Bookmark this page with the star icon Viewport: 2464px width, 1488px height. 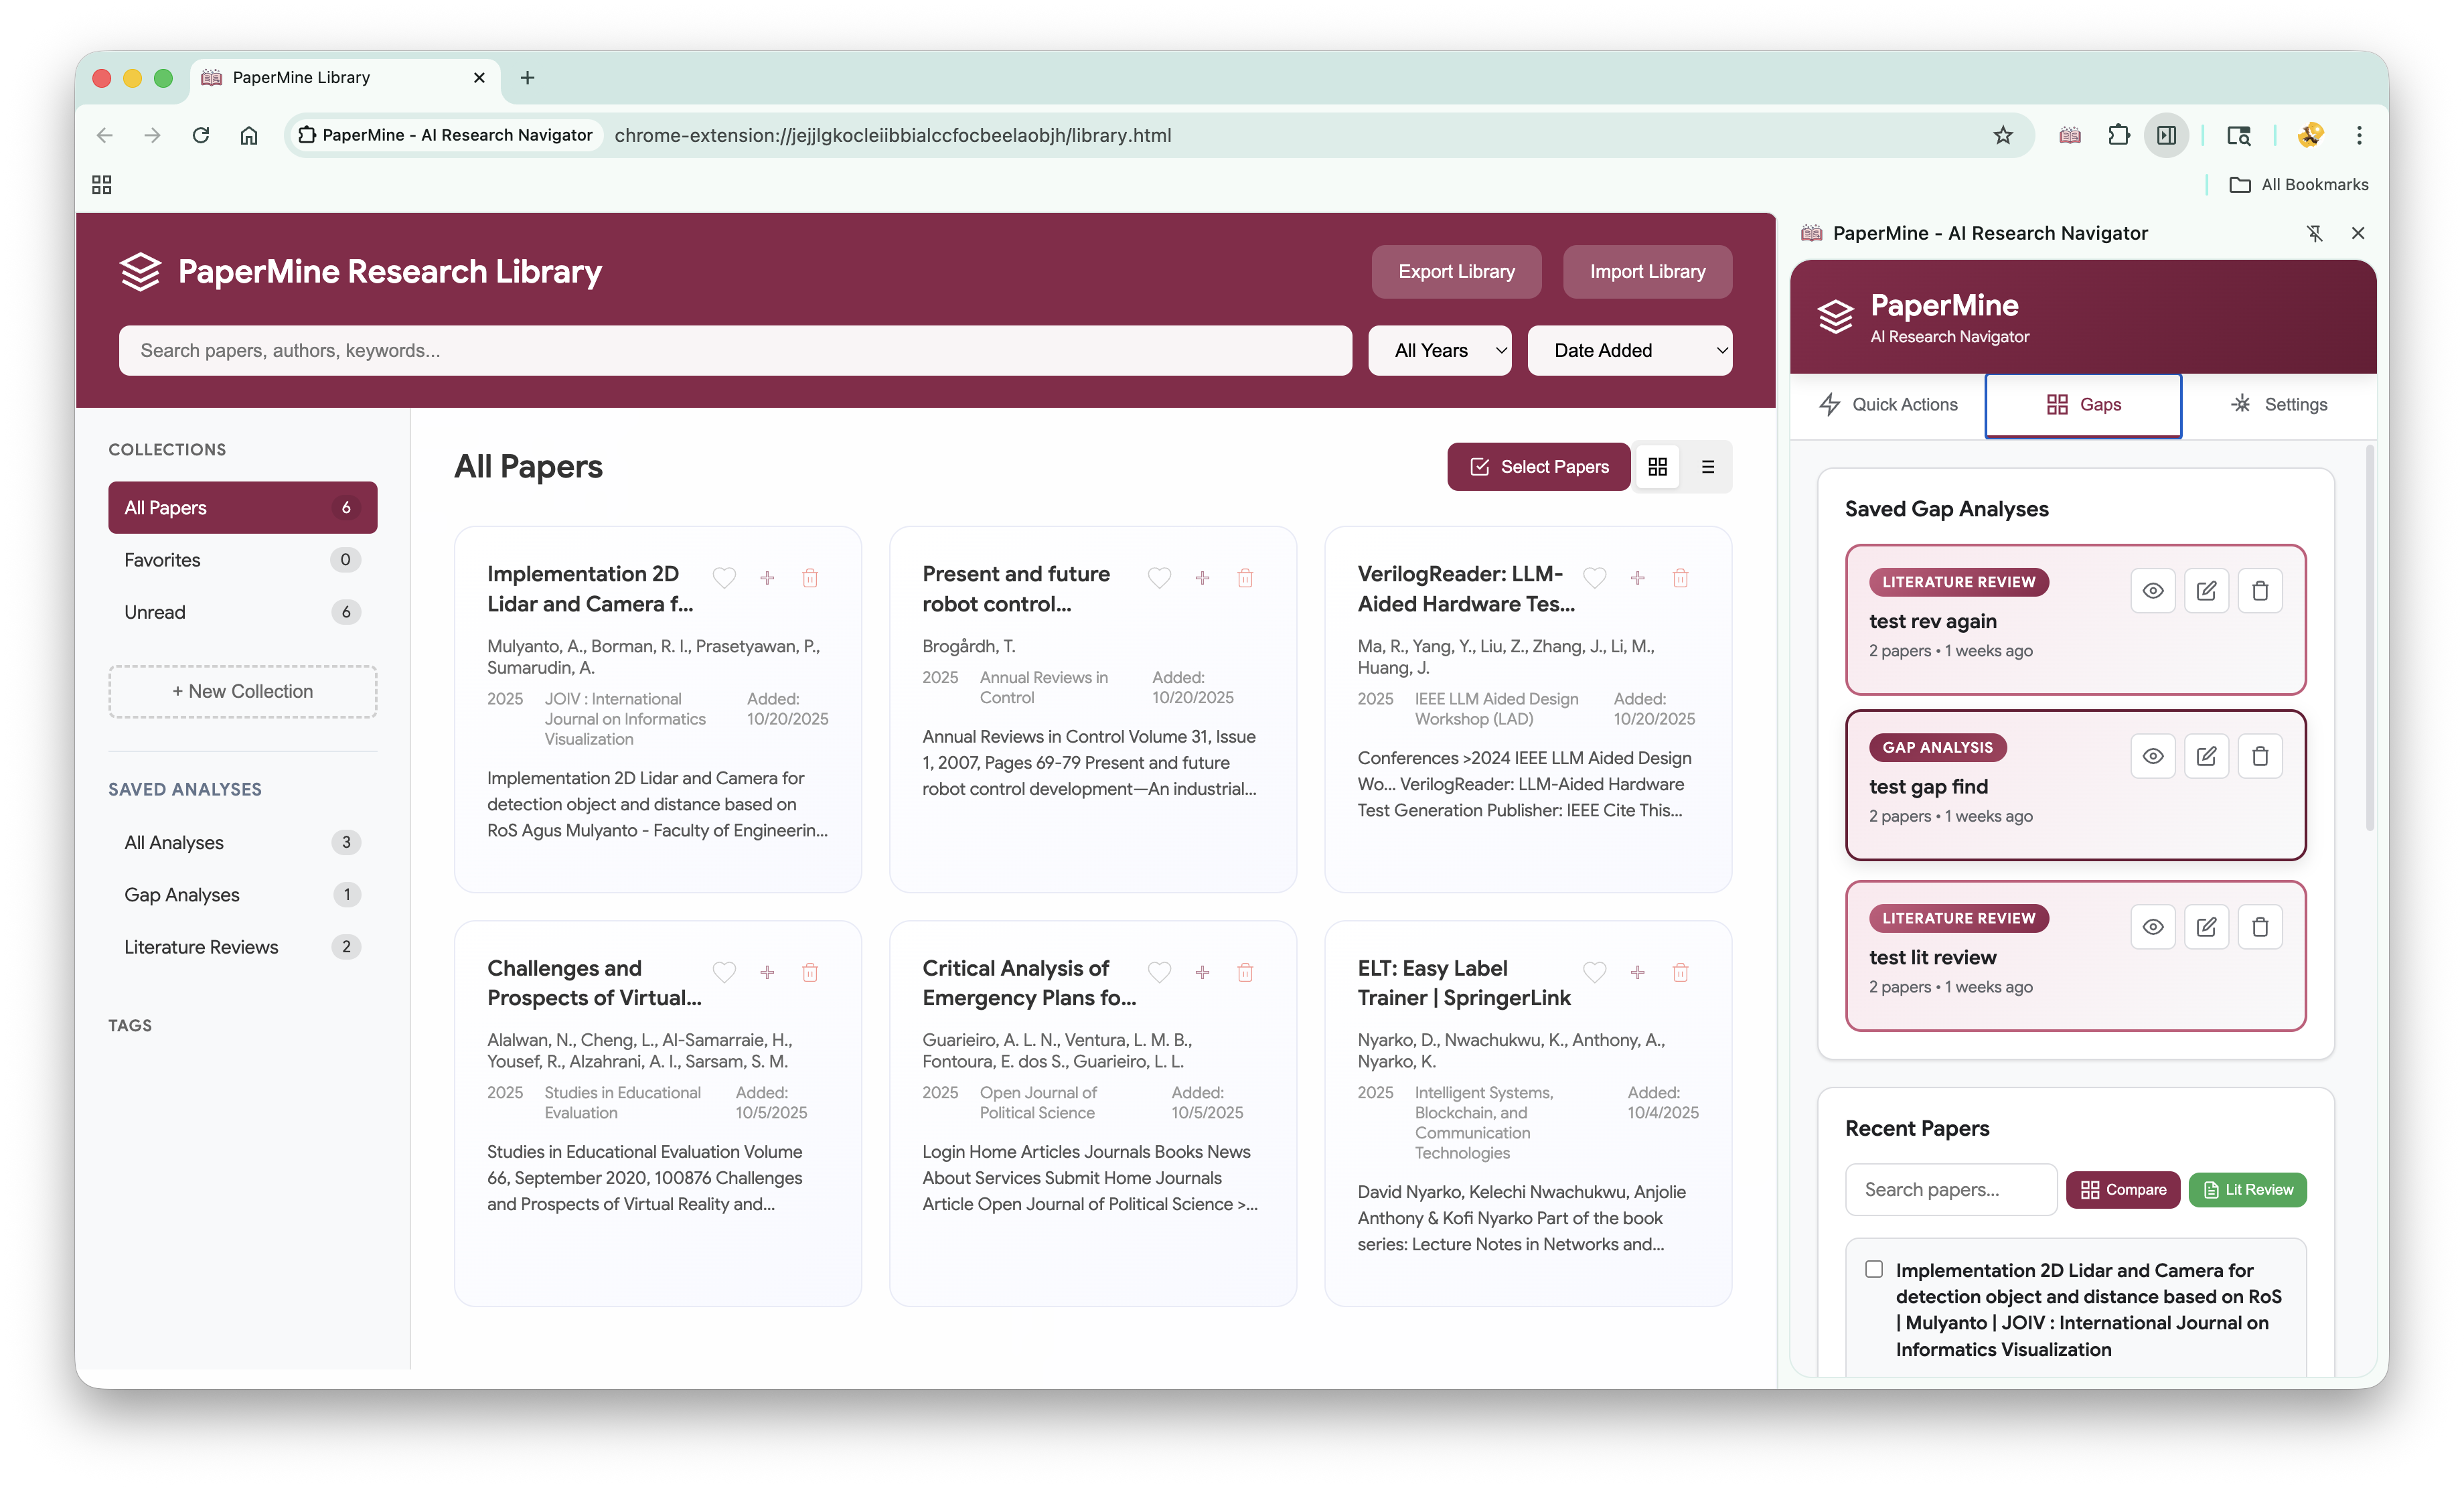[x=2002, y=135]
